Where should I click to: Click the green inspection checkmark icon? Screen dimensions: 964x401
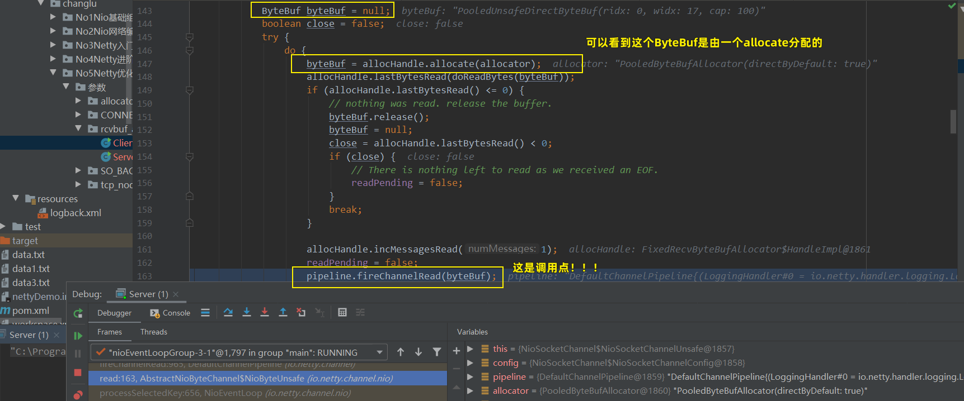coord(952,6)
